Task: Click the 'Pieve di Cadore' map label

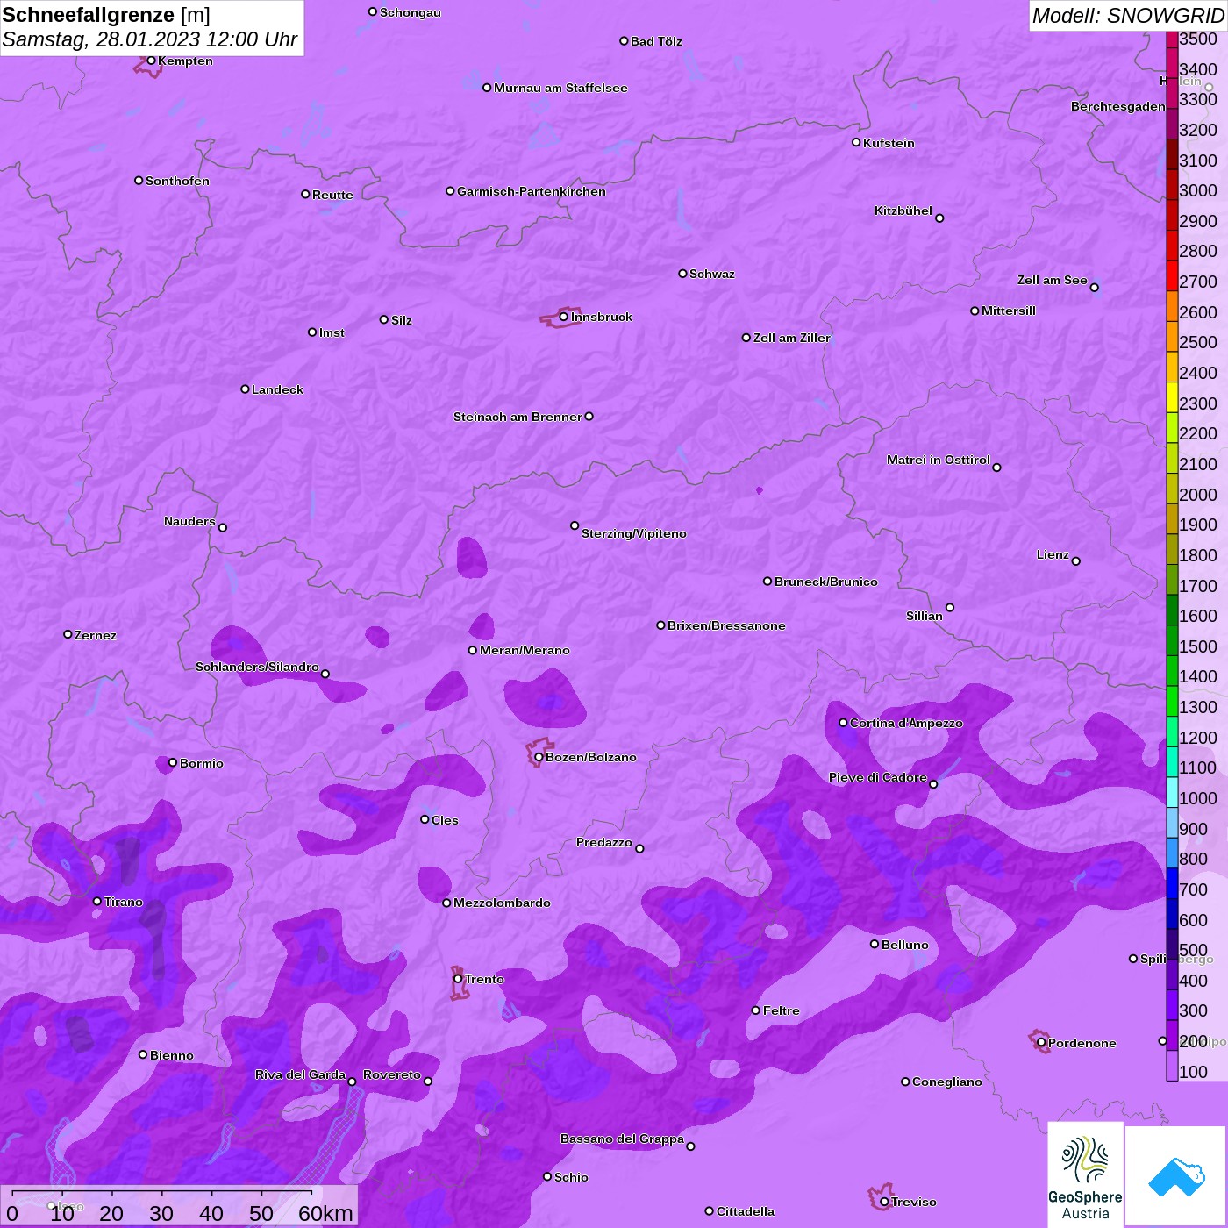Action: 878,777
